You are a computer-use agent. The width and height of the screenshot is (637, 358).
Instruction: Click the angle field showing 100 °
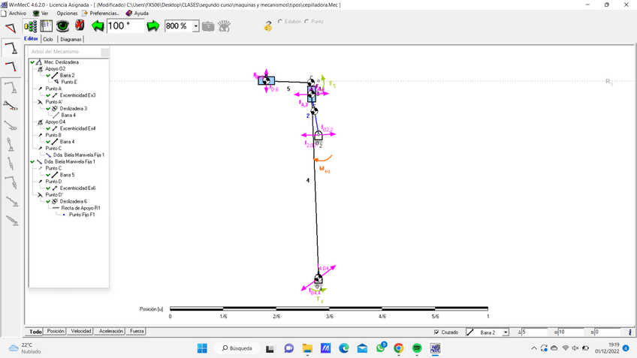[x=125, y=26]
